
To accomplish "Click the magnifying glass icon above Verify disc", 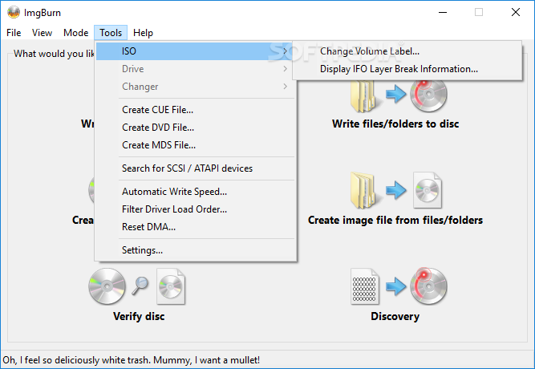I will coord(140,286).
